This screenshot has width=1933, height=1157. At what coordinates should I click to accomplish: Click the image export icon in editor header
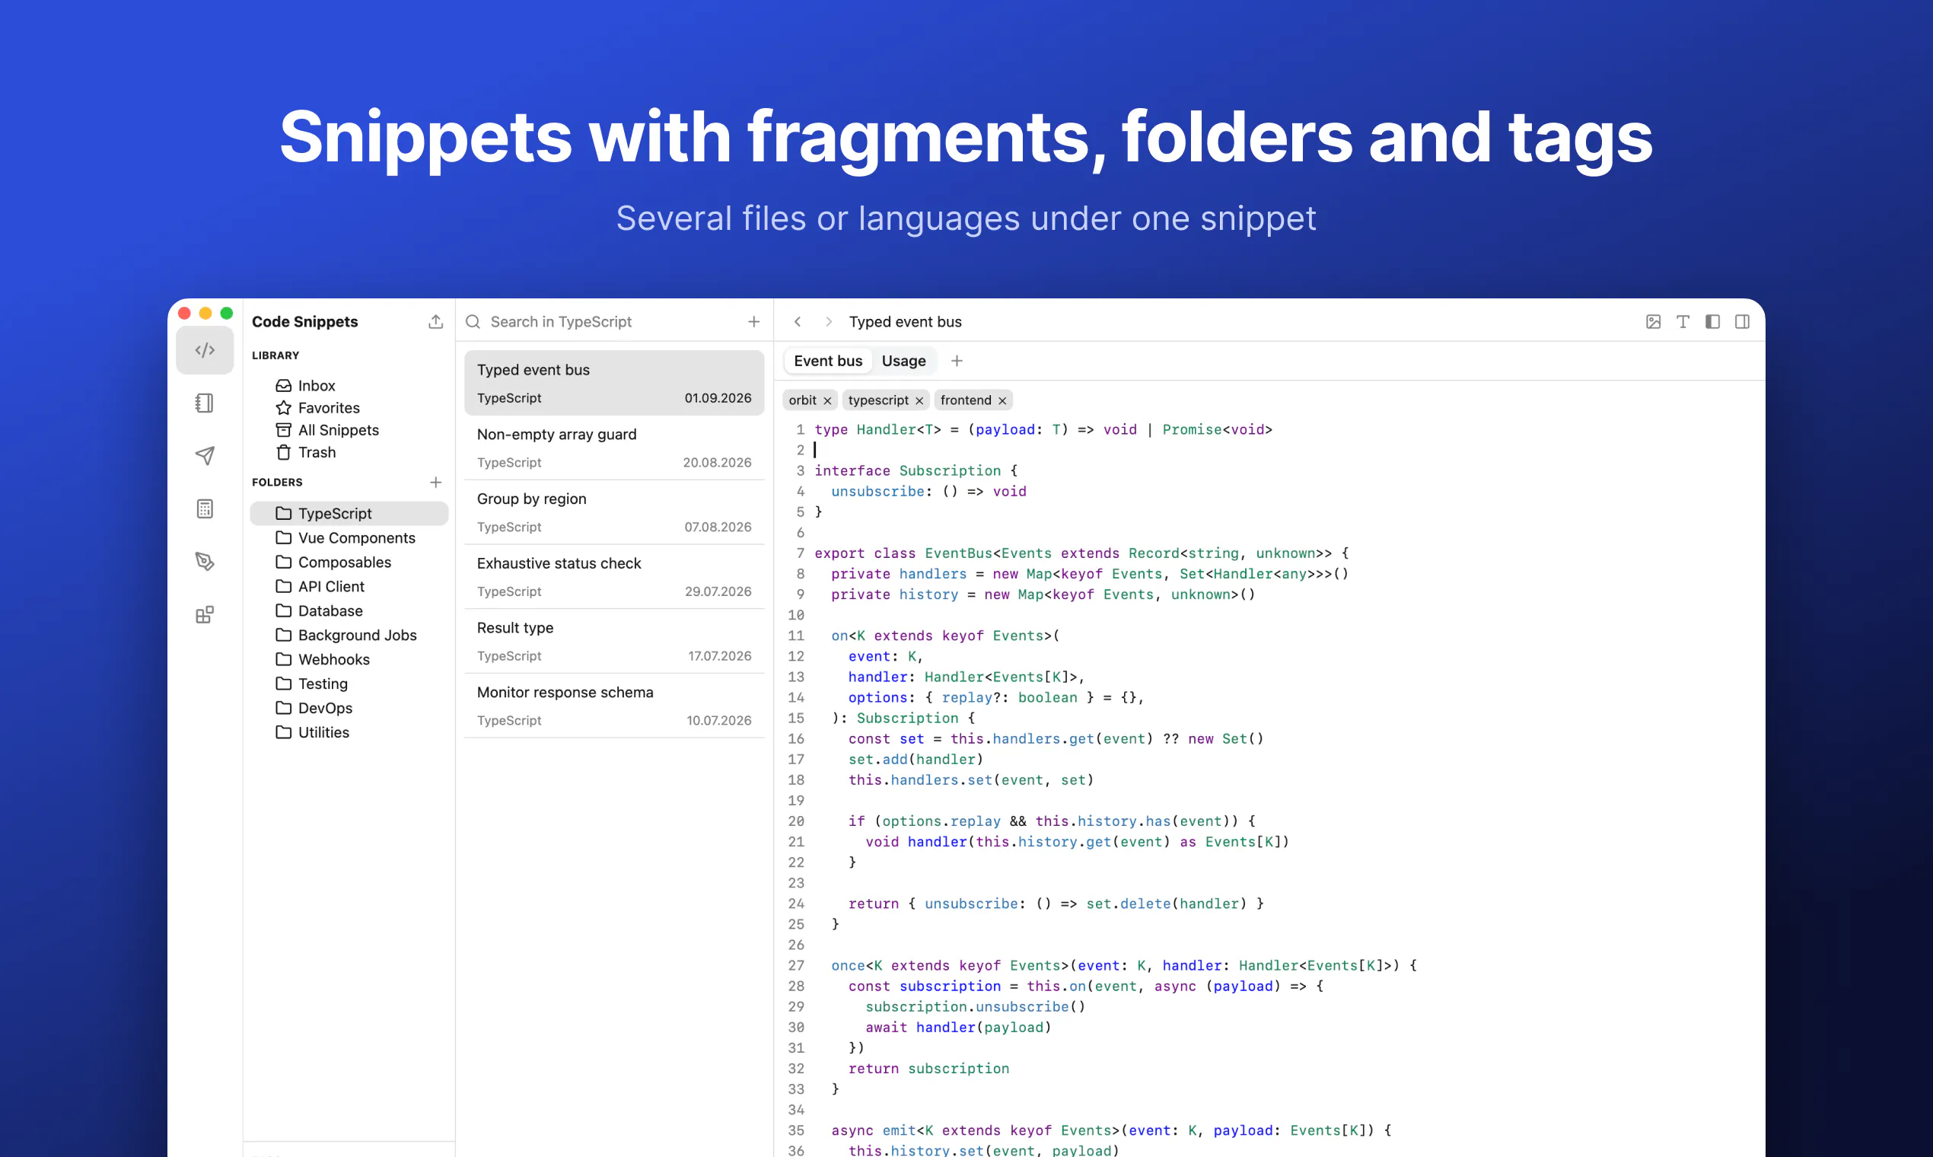[x=1653, y=321]
